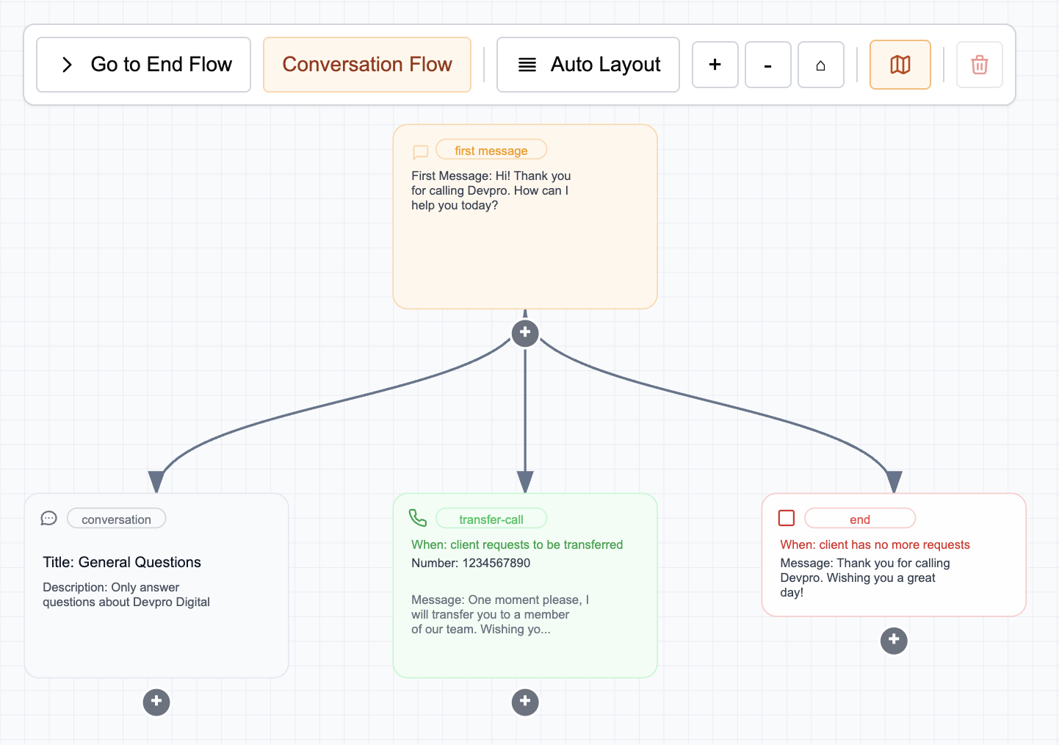Select the zoom in tool
The height and width of the screenshot is (745, 1059).
click(715, 65)
